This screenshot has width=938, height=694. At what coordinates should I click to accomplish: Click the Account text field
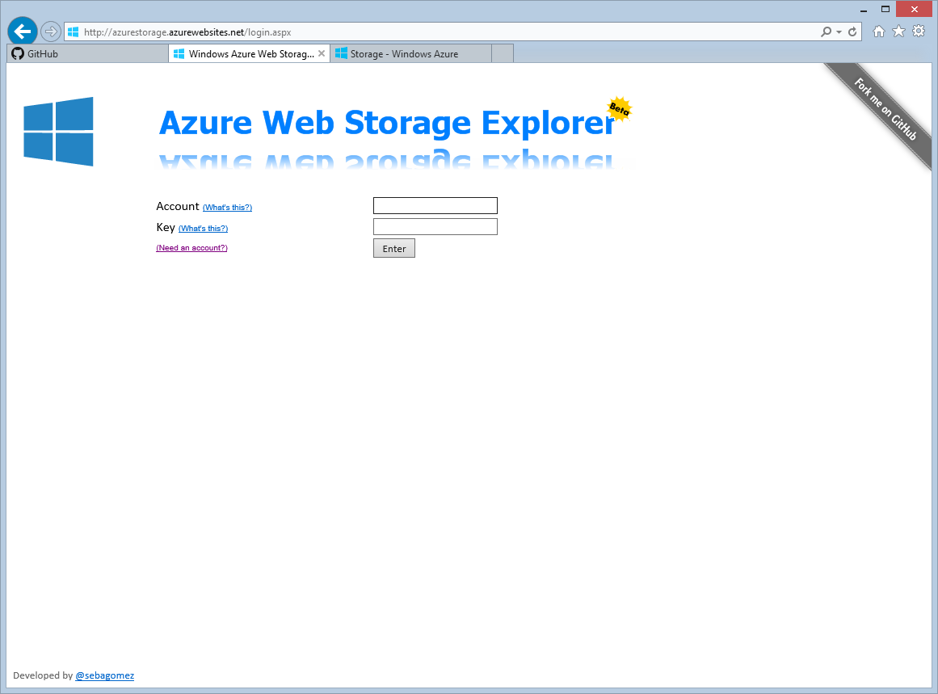435,206
